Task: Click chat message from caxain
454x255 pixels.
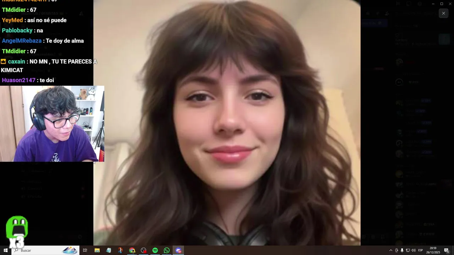Action: (49, 66)
